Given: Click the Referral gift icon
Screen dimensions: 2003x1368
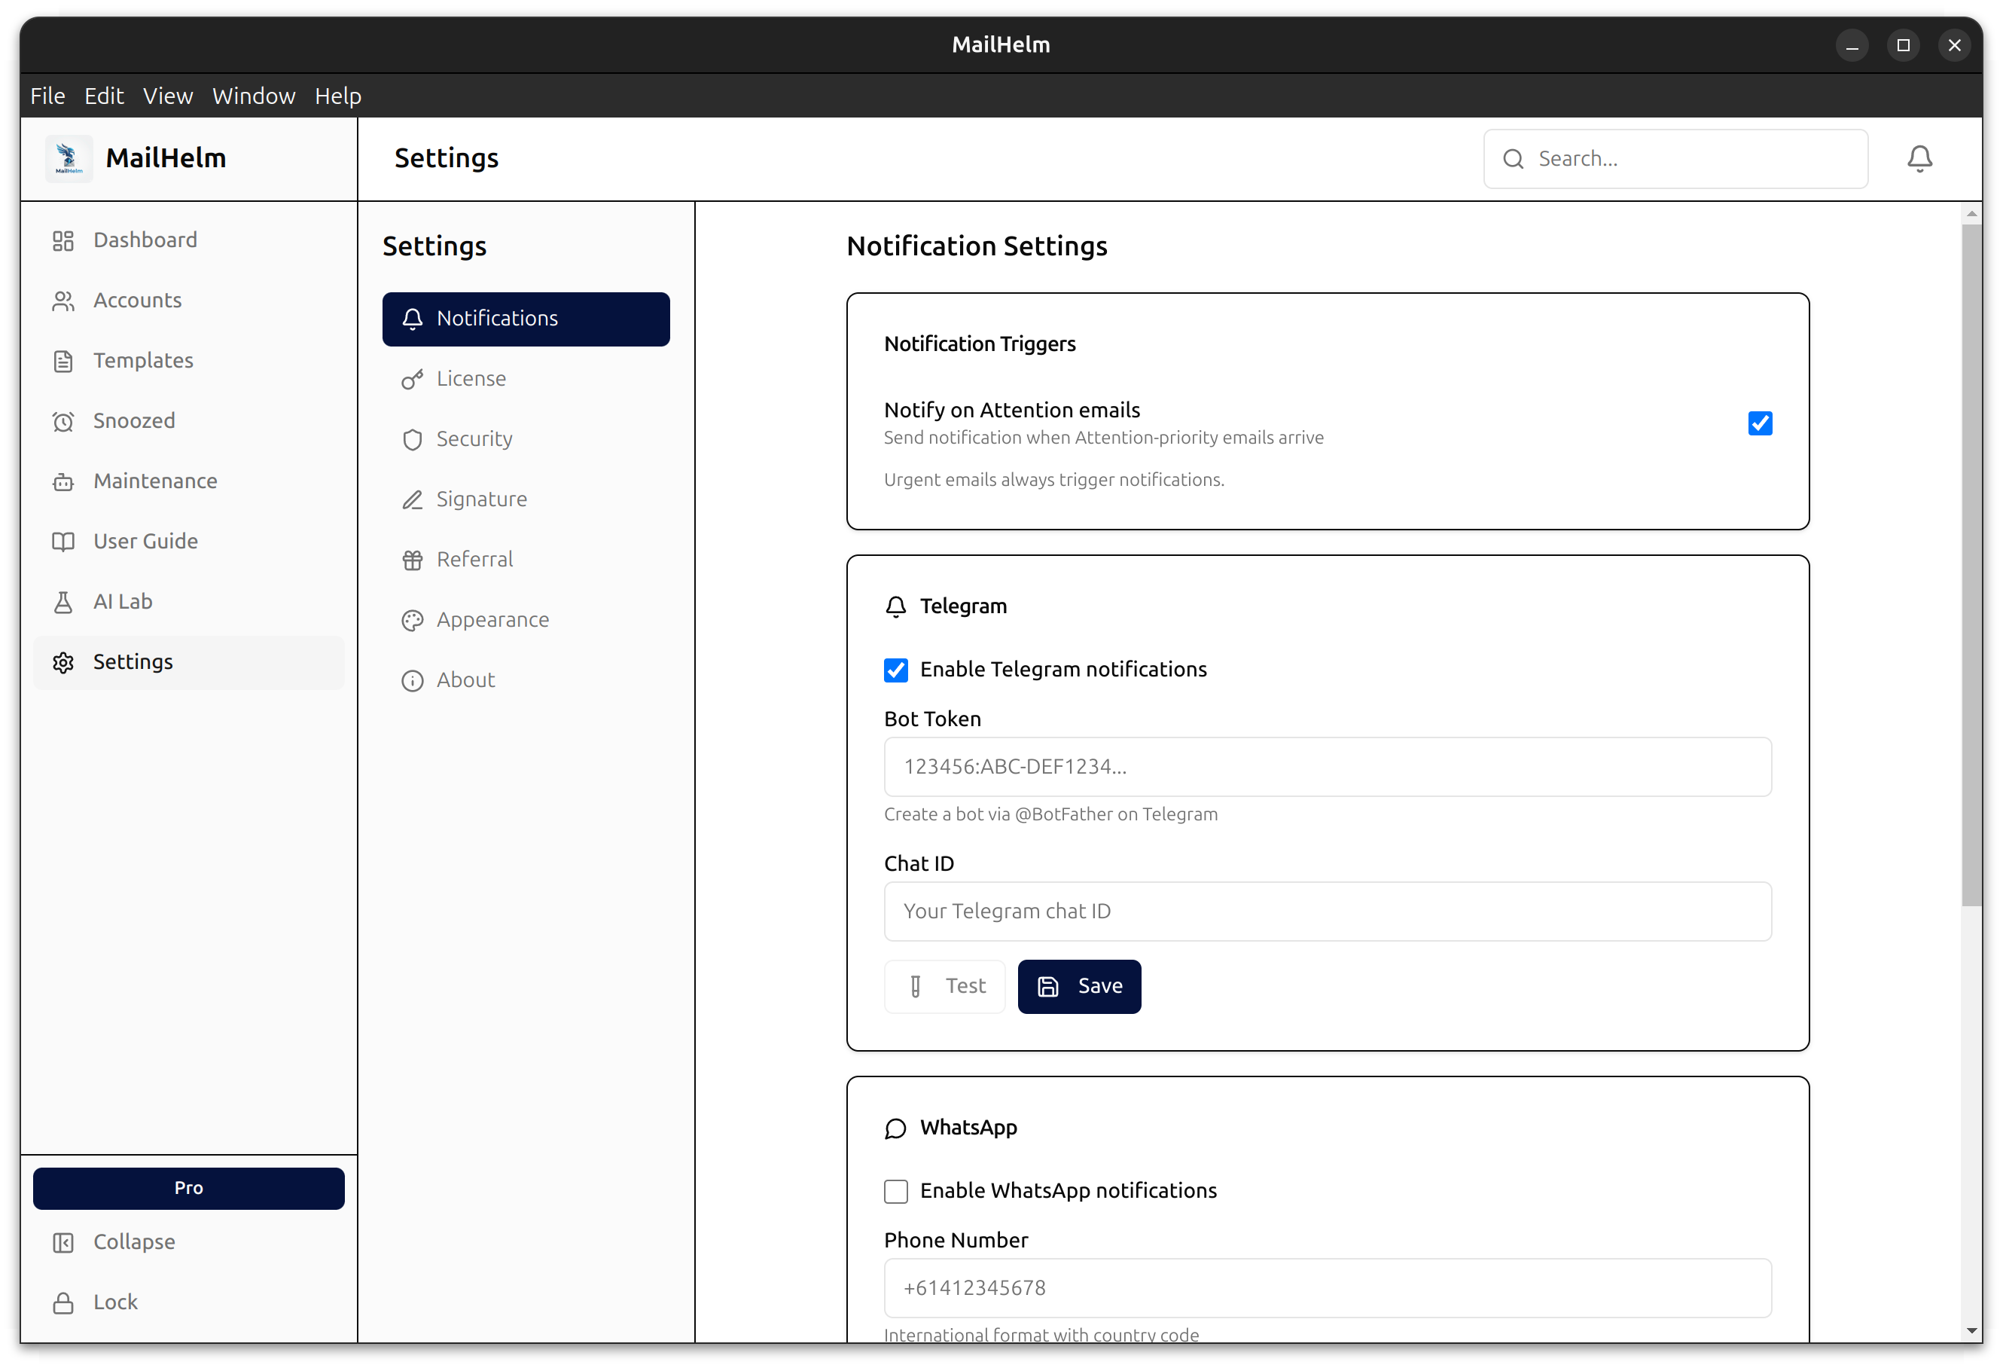Looking at the screenshot, I should point(412,560).
